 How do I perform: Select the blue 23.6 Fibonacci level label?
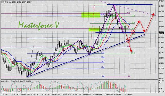(103, 67)
